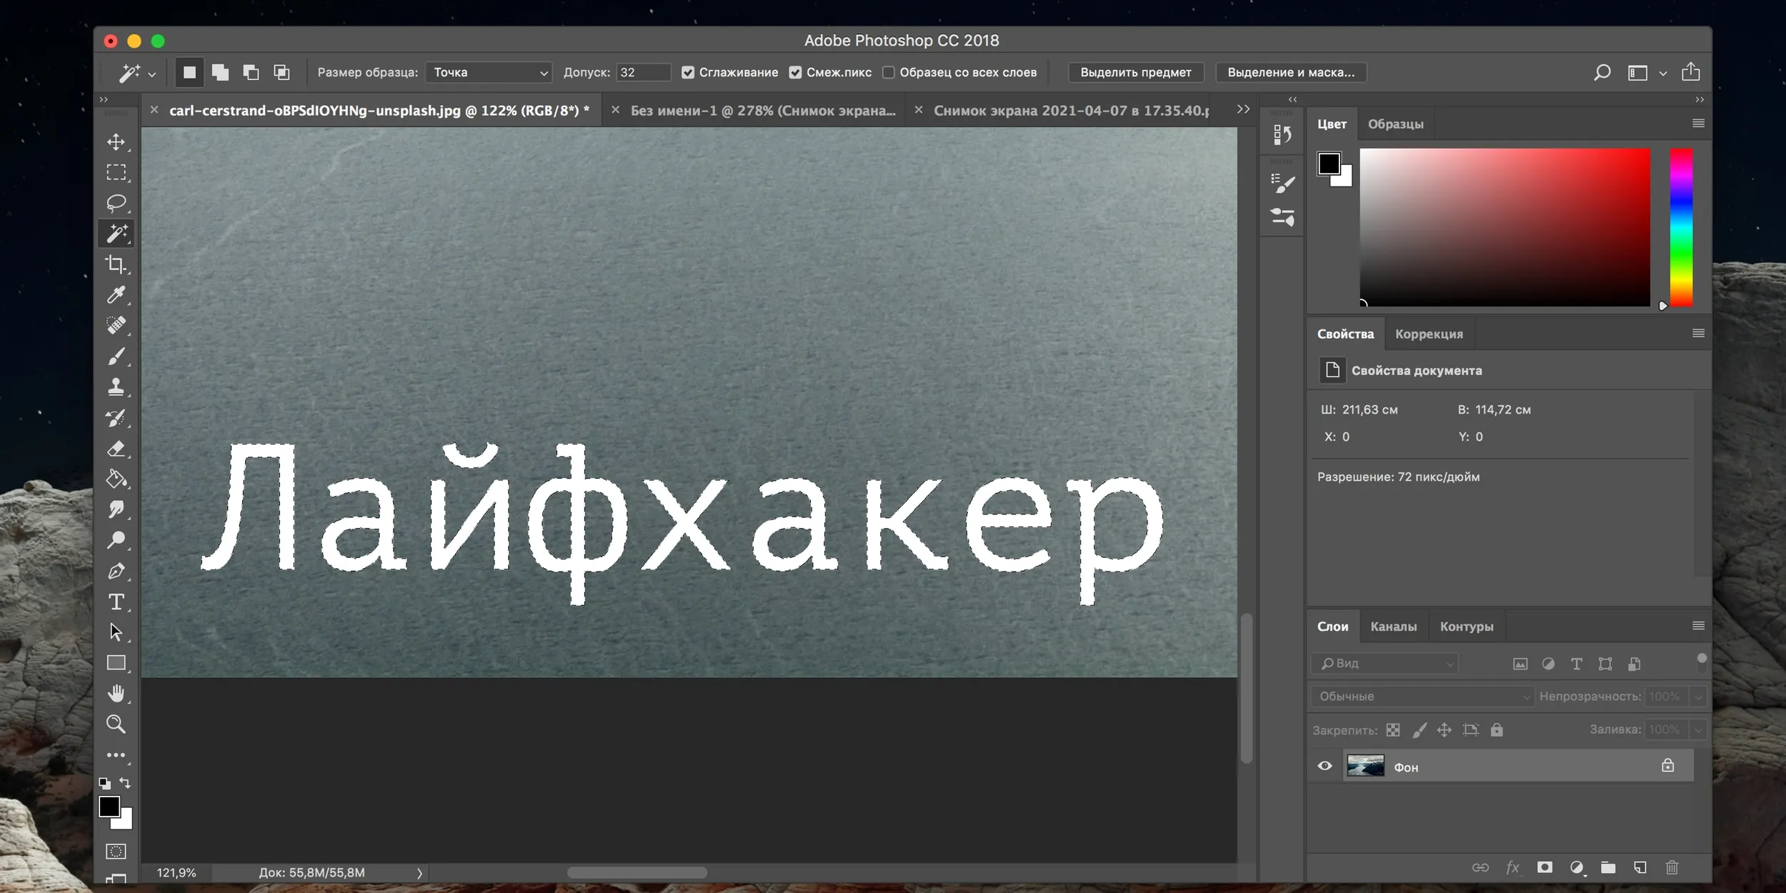The width and height of the screenshot is (1786, 893).
Task: Open the Обычные blend mode dropdown
Action: [1422, 696]
